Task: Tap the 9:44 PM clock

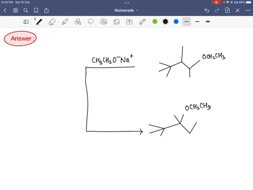Action: [x=7, y=2]
